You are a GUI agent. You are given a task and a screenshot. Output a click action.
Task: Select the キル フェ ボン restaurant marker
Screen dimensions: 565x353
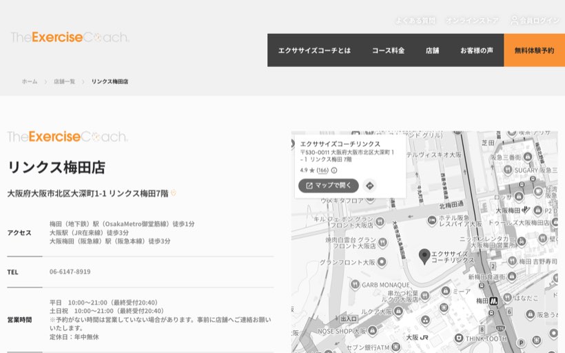[380, 221]
